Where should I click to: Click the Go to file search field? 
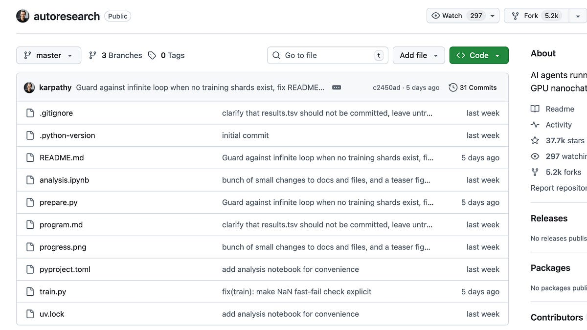[x=327, y=55]
